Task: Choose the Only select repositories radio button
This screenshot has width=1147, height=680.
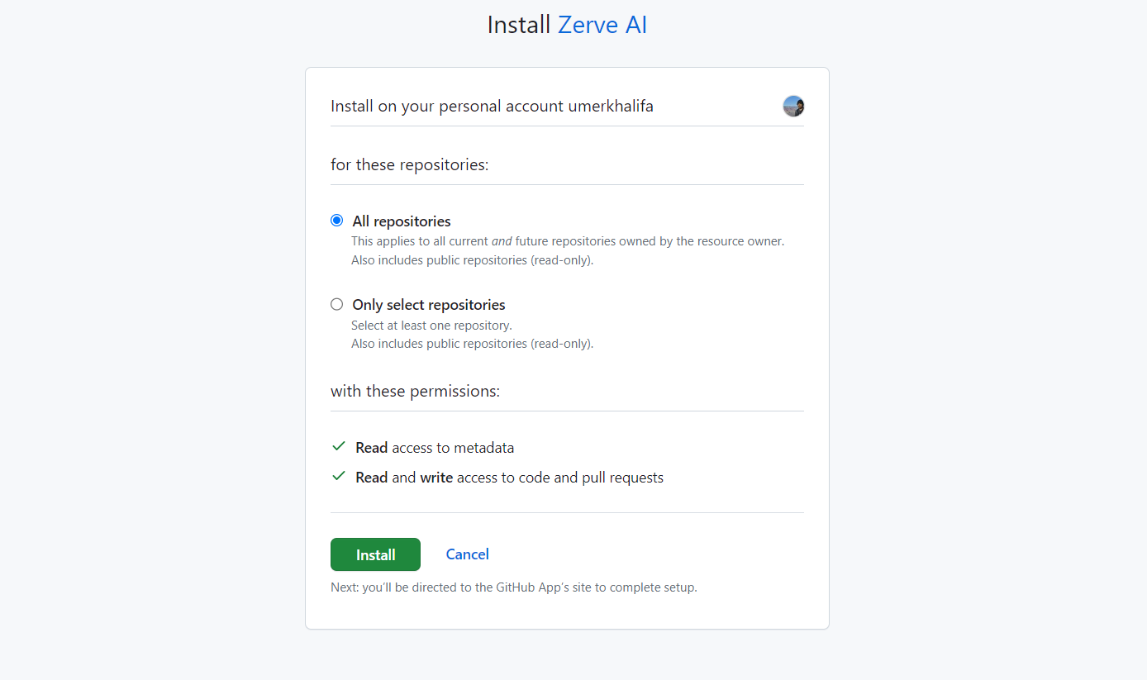Action: click(x=336, y=304)
